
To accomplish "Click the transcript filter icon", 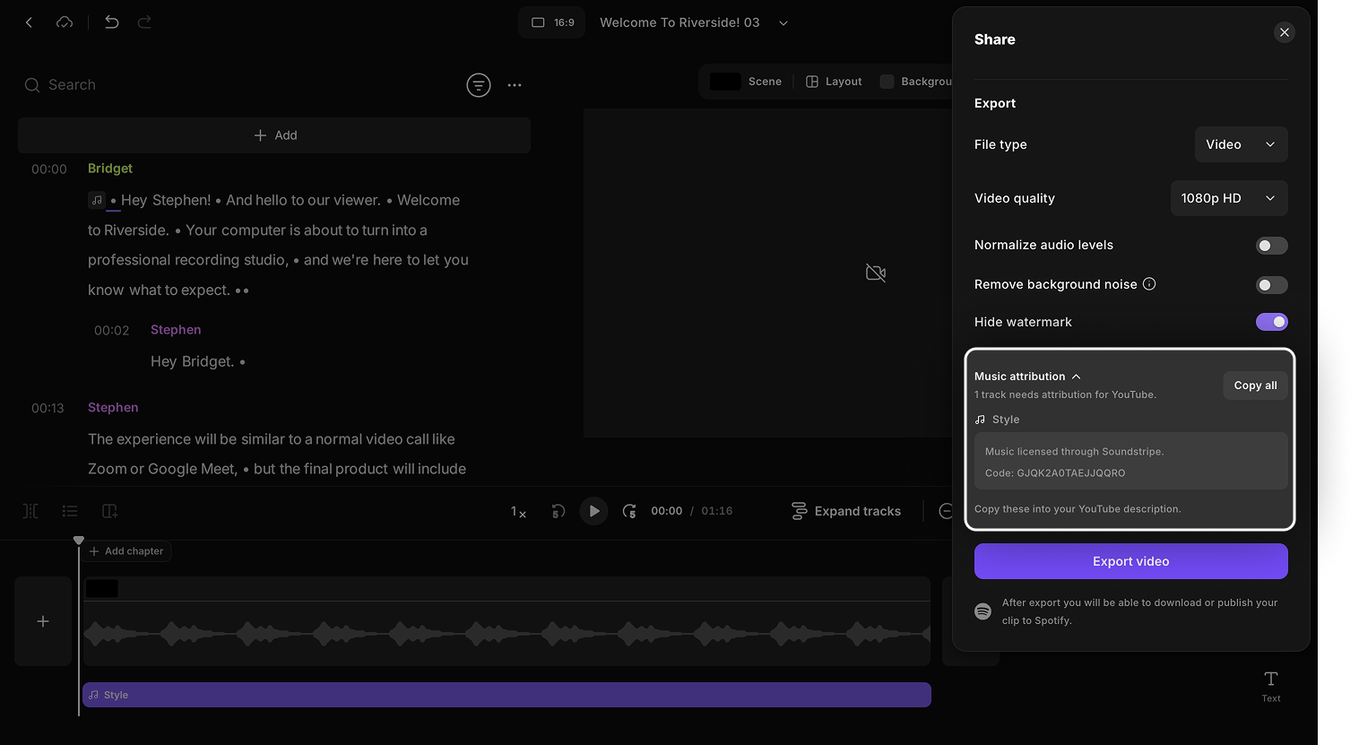I will [479, 85].
